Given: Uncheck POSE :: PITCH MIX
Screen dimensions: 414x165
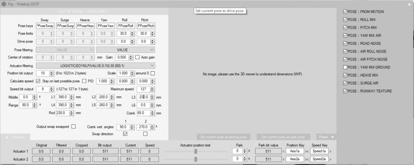Looking at the screenshot, I should click(x=345, y=27).
